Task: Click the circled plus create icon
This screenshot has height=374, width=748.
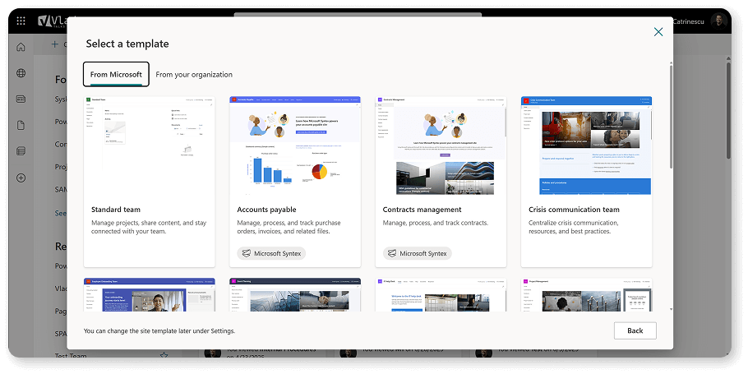Action: tap(21, 178)
